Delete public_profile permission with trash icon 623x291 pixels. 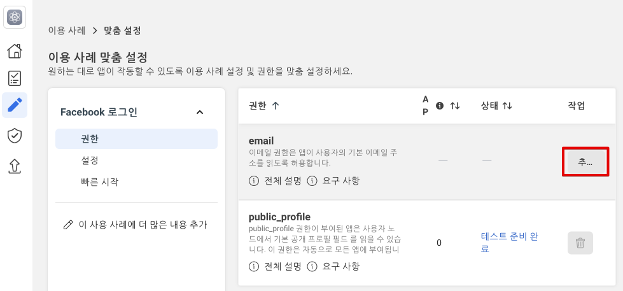(580, 243)
